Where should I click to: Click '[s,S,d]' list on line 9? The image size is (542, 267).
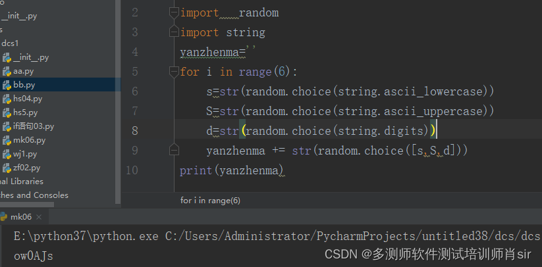(x=433, y=151)
